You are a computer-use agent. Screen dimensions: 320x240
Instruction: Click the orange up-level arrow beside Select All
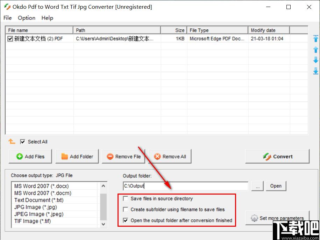click(12, 141)
